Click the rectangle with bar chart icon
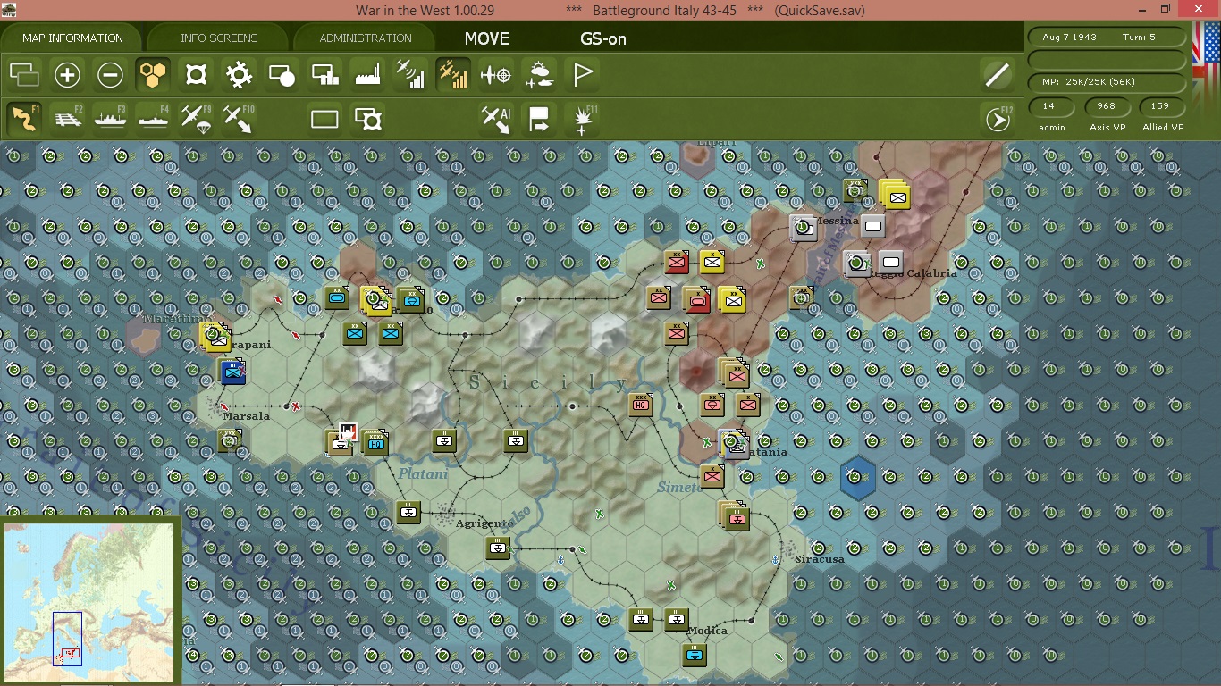The image size is (1221, 686). point(324,75)
